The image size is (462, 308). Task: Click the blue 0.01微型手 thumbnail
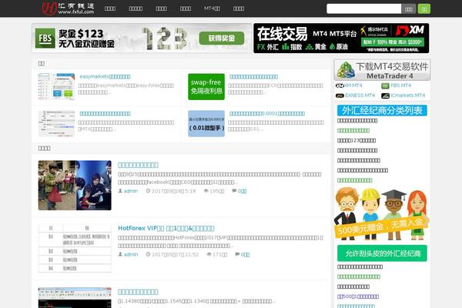pos(206,123)
